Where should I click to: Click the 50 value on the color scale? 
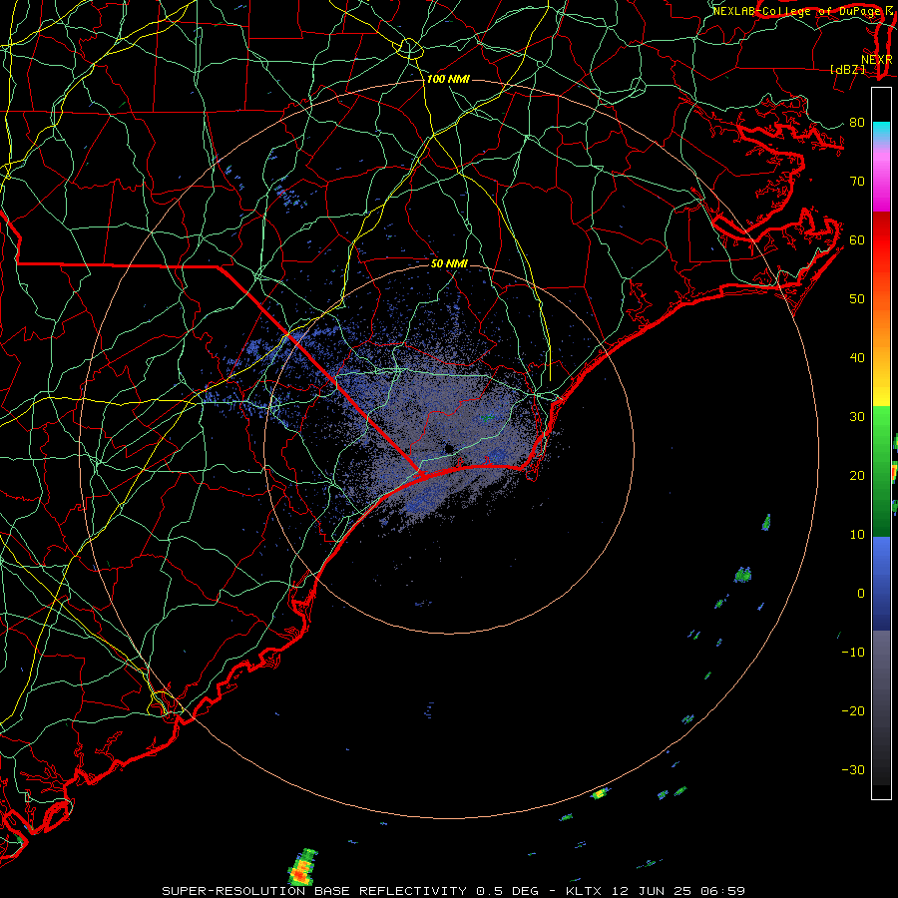click(x=857, y=299)
